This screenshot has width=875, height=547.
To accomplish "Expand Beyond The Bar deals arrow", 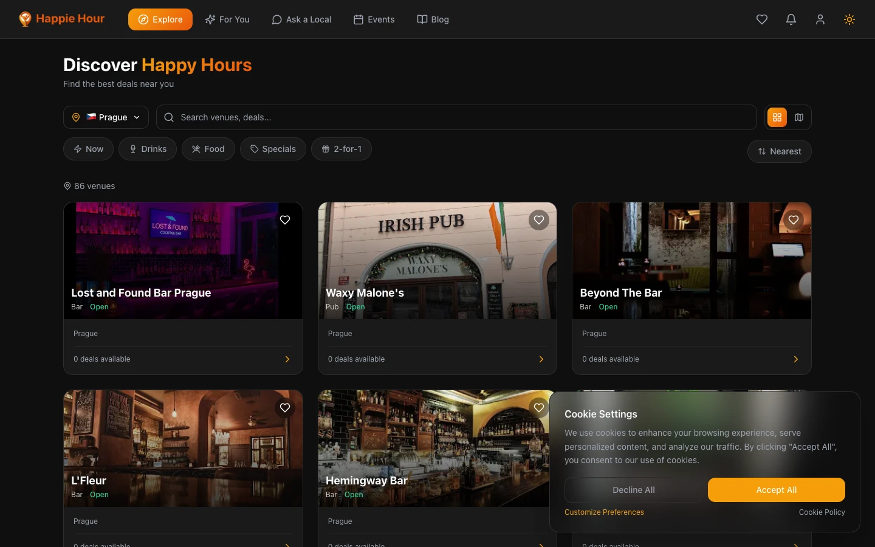I will coord(795,359).
